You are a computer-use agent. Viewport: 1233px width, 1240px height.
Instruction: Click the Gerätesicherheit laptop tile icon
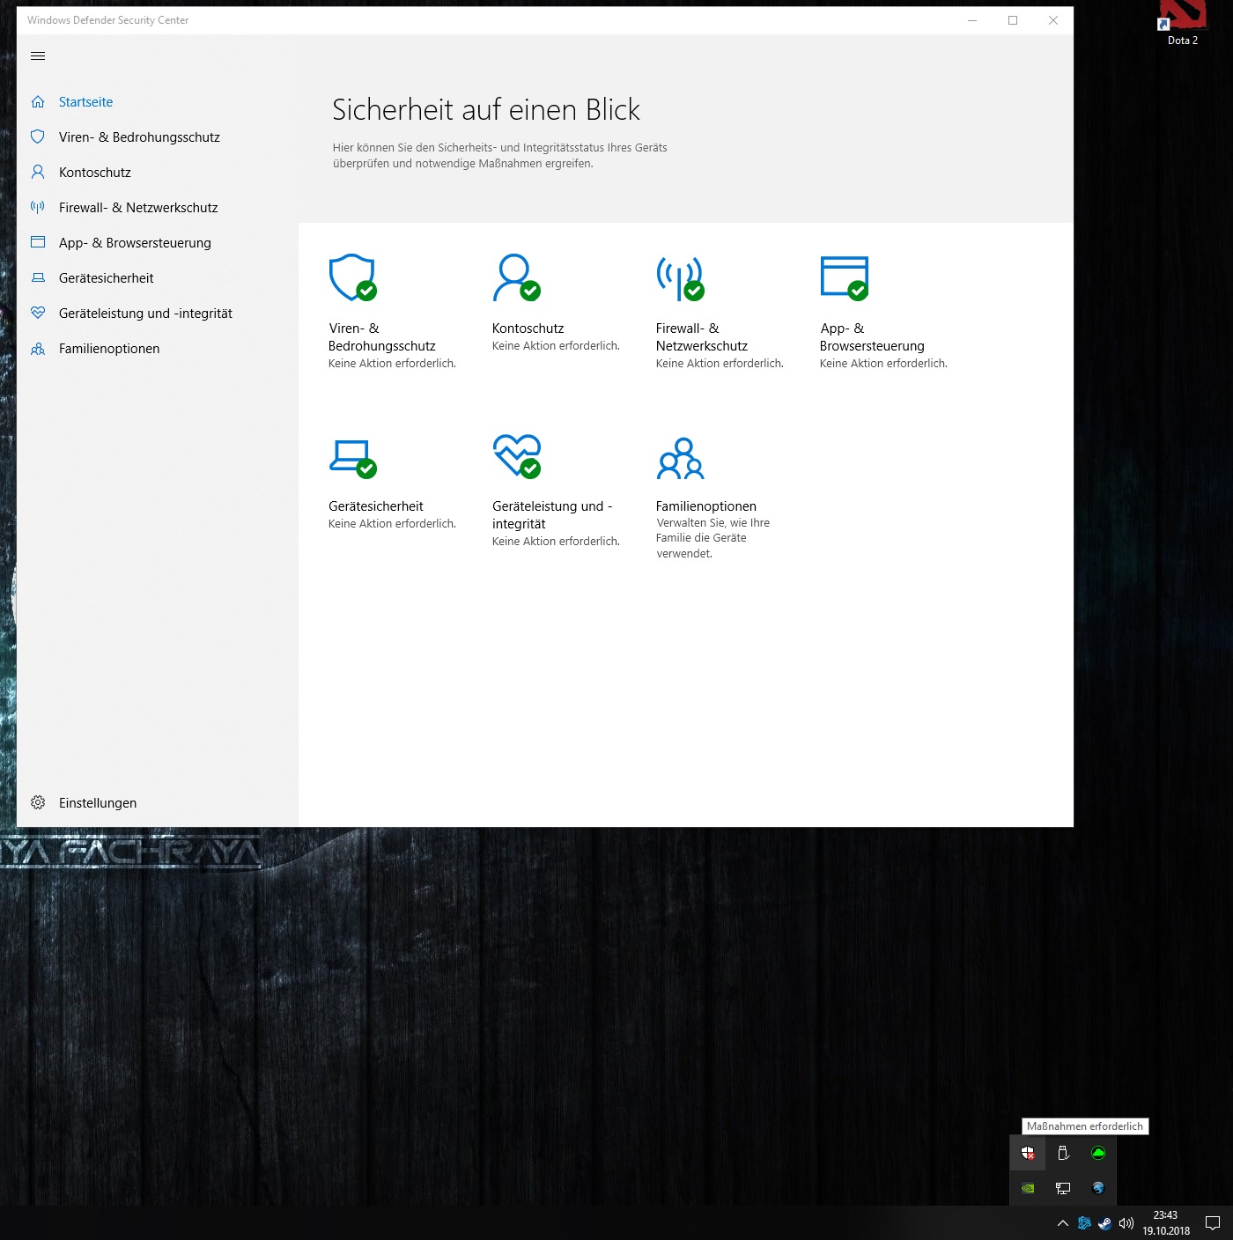[352, 458]
